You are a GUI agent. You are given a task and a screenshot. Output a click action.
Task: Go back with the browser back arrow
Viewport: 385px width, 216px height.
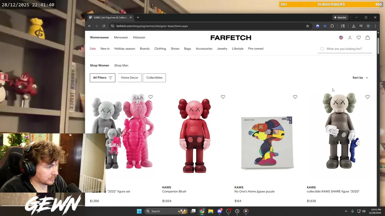pyautogui.click(x=89, y=26)
